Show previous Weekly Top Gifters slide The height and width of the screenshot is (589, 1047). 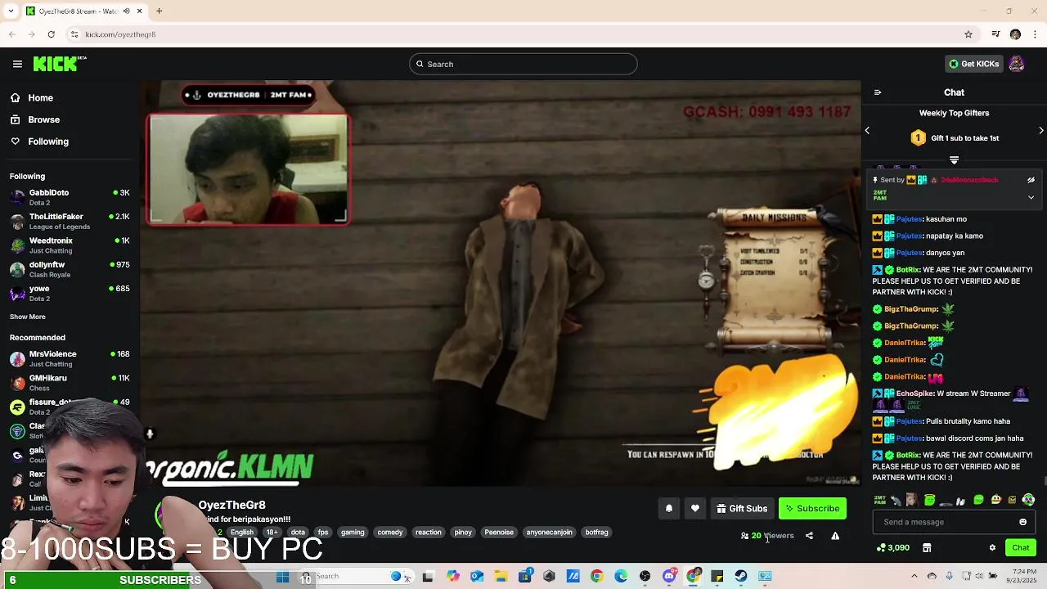pos(867,130)
